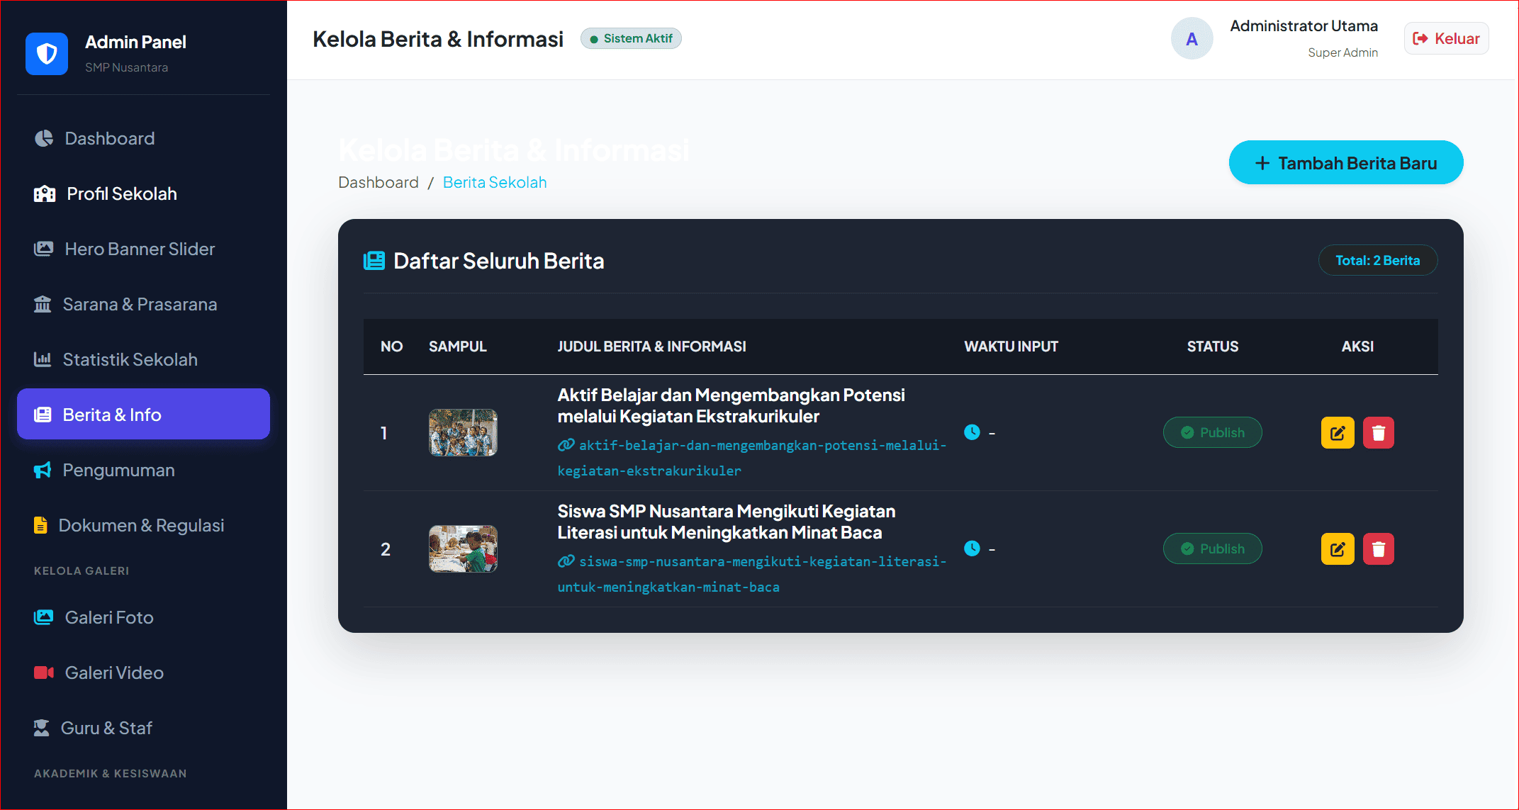The image size is (1519, 810).
Task: Click the Siswa SMP Nusantara cover thumbnail
Action: [463, 549]
